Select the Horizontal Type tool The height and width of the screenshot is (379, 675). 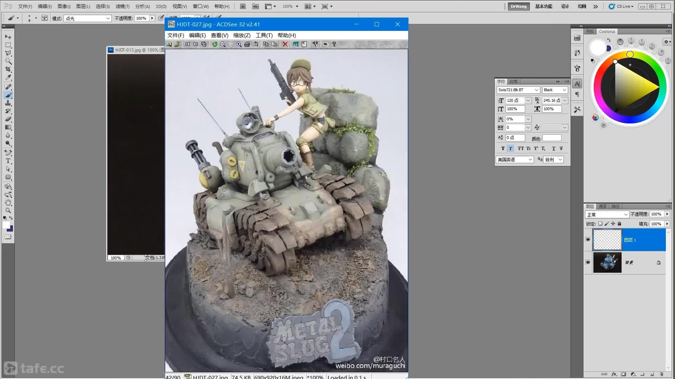(x=8, y=161)
